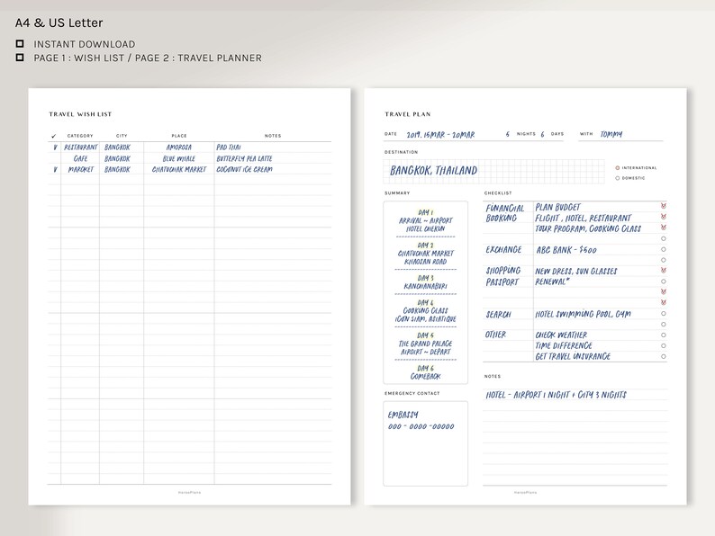
Task: Check the circle next to ABC Bank - $500
Action: pos(664,249)
